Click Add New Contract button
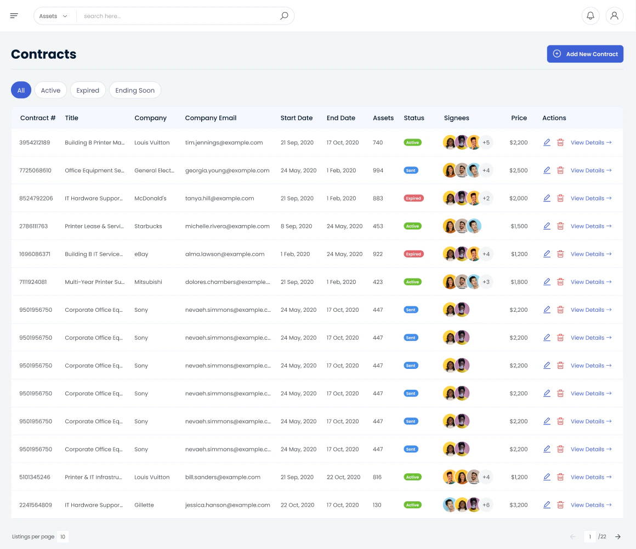 tap(585, 54)
